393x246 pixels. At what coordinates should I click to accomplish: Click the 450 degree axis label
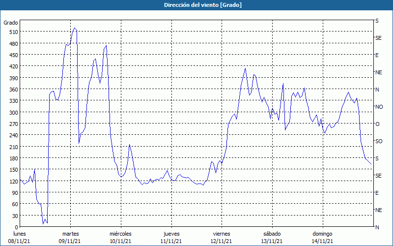pos(14,55)
